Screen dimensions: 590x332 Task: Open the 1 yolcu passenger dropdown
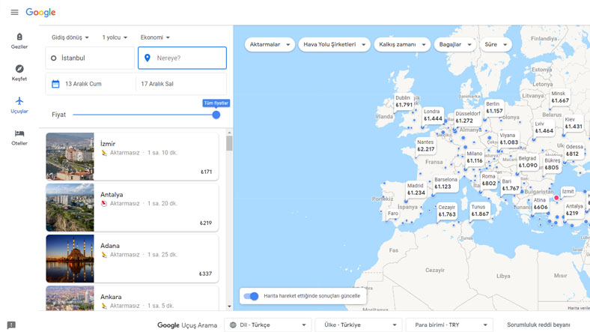click(x=115, y=37)
